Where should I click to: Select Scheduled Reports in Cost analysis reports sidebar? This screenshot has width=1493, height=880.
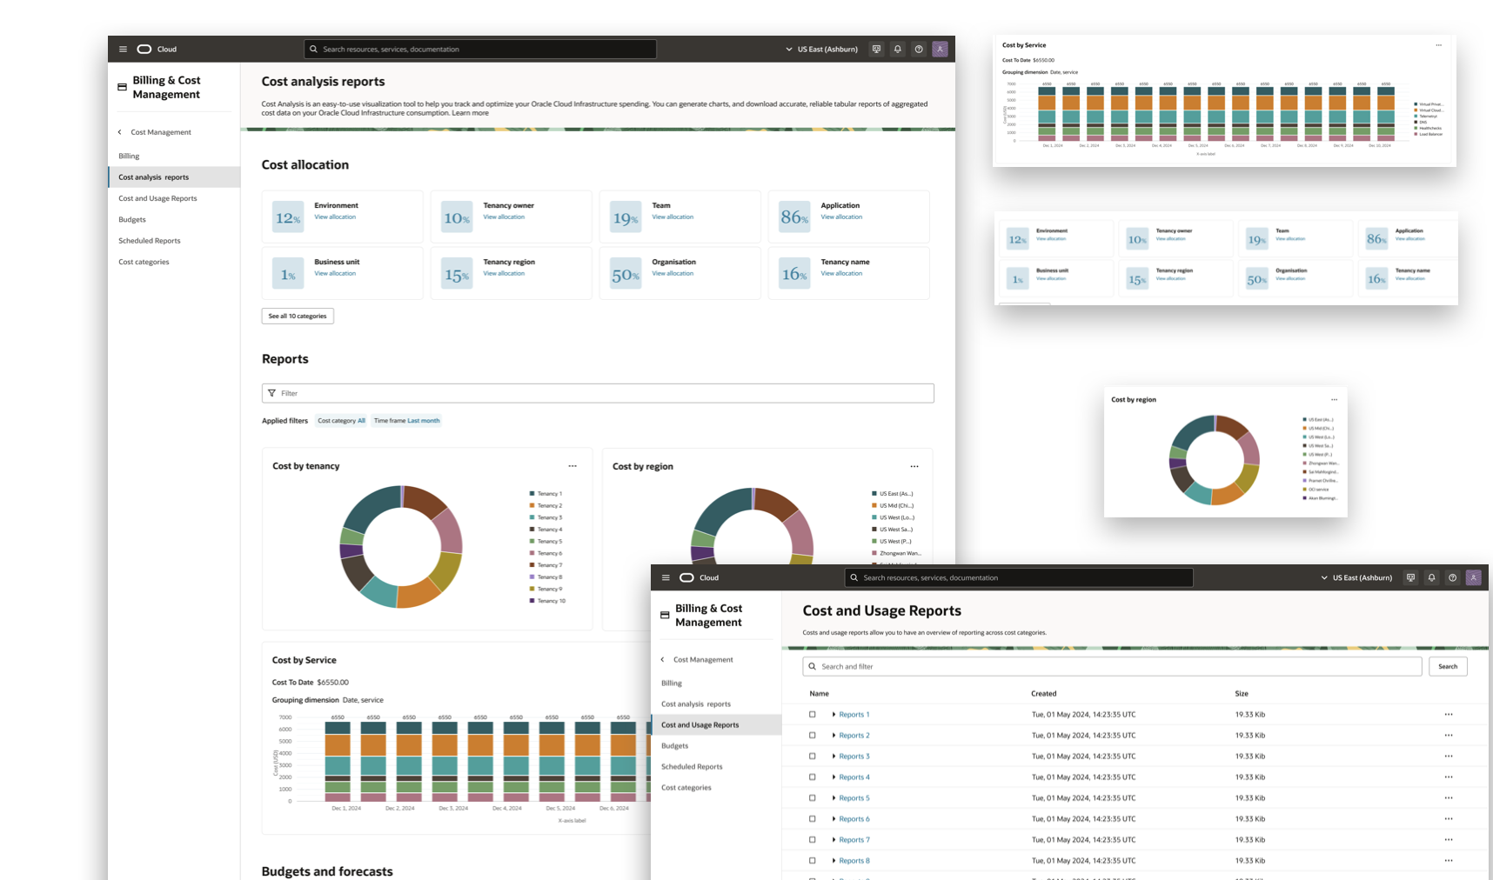coord(150,241)
